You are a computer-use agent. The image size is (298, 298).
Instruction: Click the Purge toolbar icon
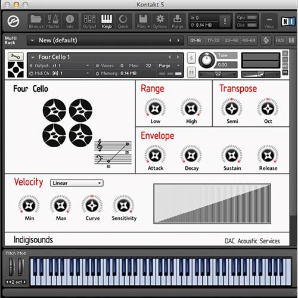tap(177, 21)
